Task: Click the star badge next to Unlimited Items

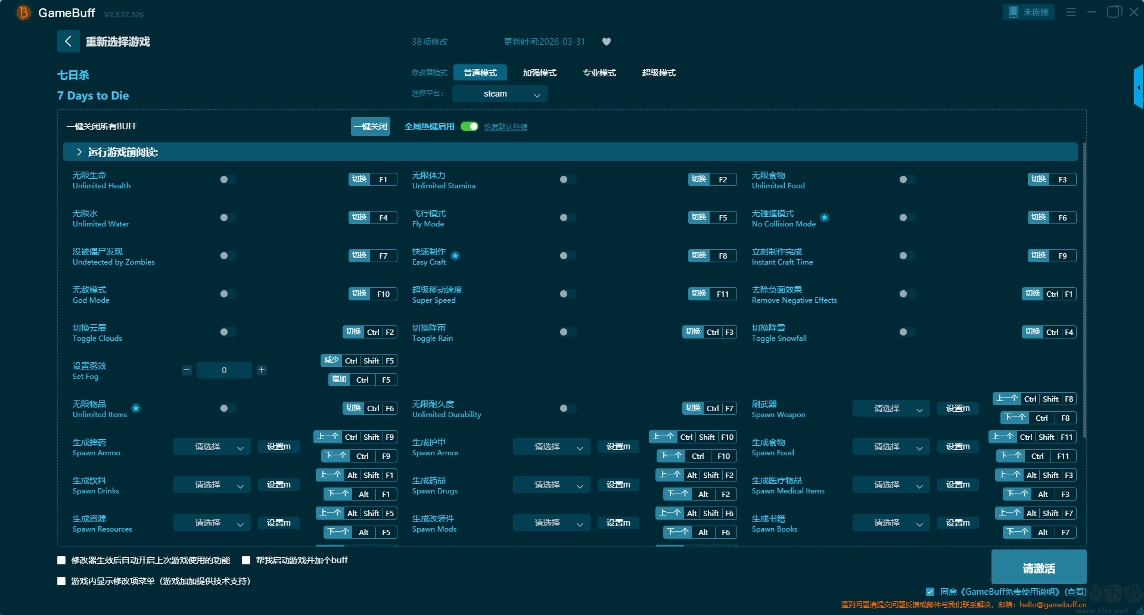Action: click(x=136, y=408)
